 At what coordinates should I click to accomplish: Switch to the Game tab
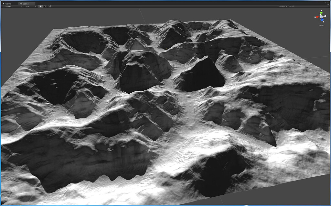(8, 3)
